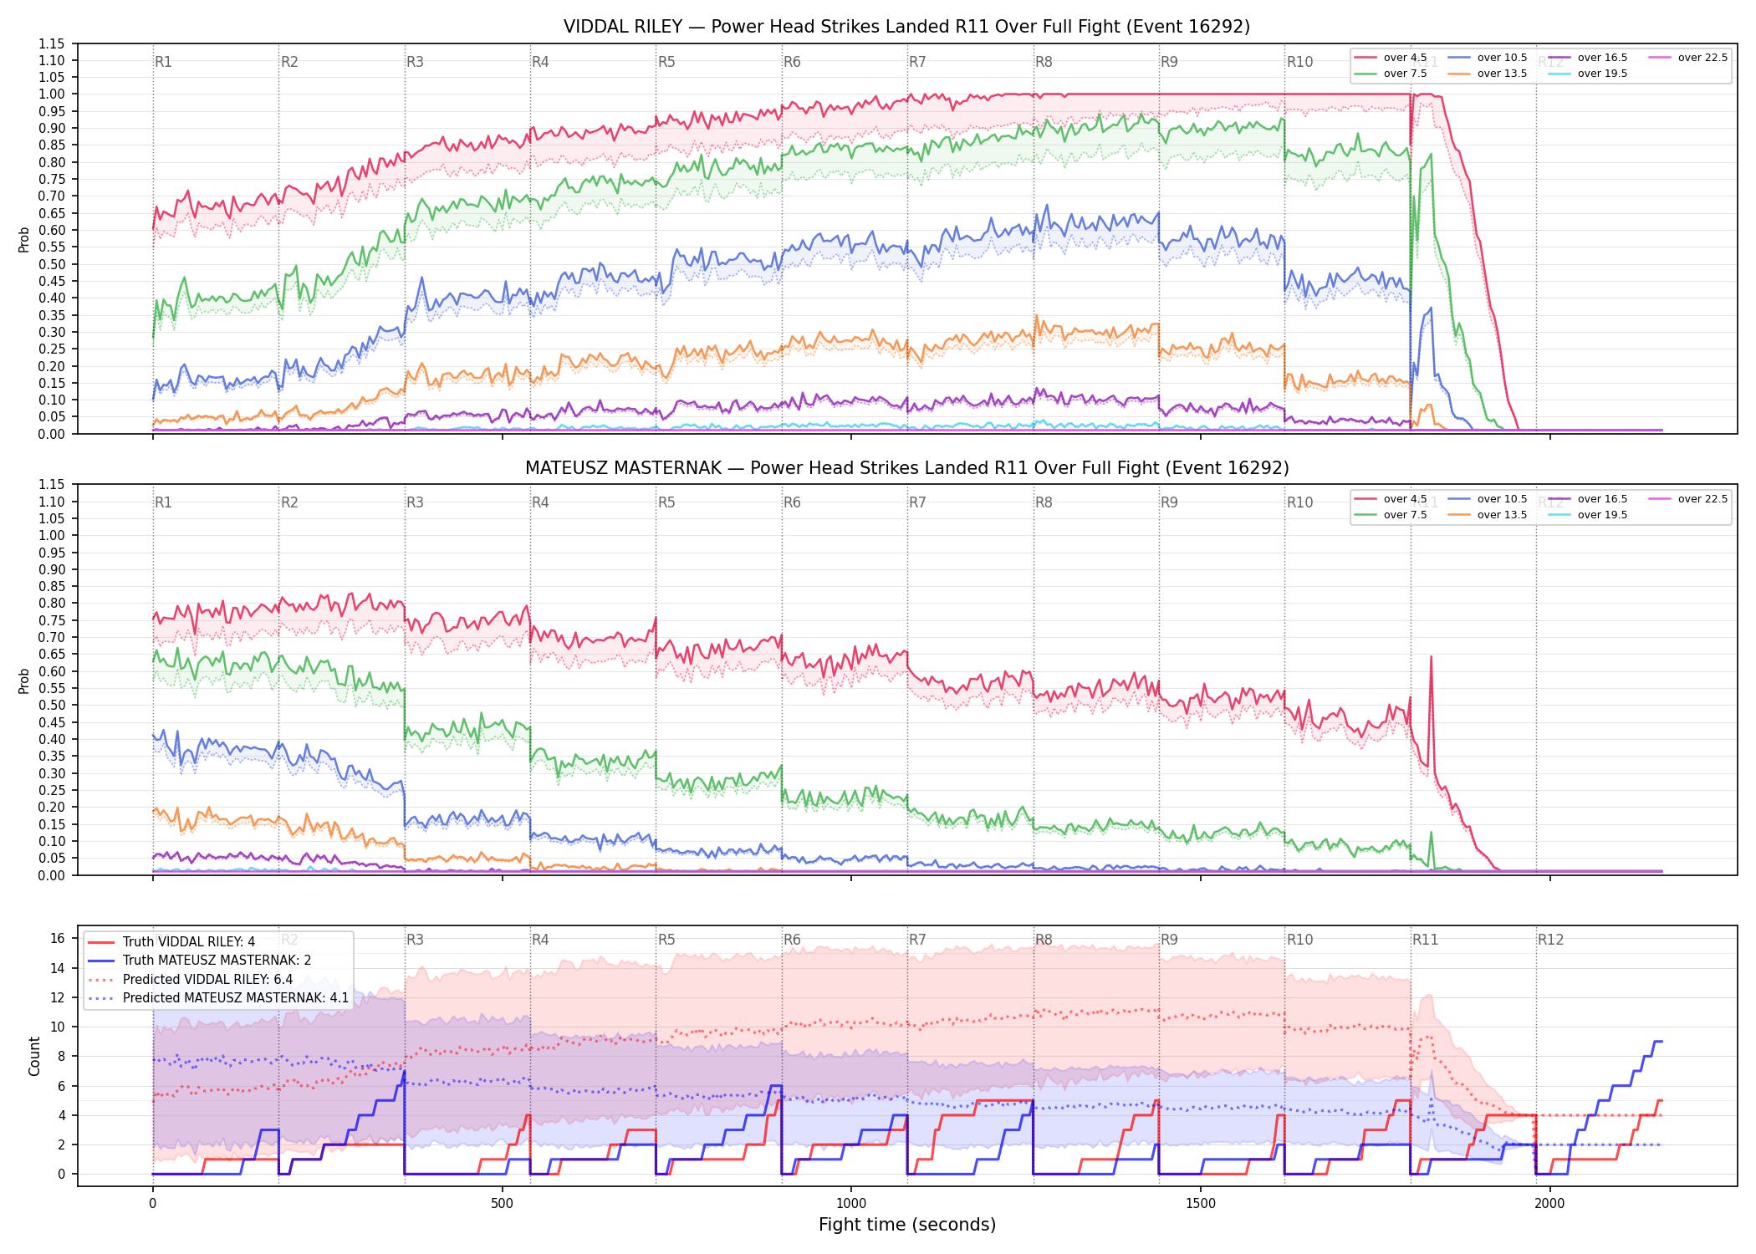Viewport: 1756px width, 1254px height.
Task: Click the R2 round marker in Masternak chart
Action: coord(289,502)
